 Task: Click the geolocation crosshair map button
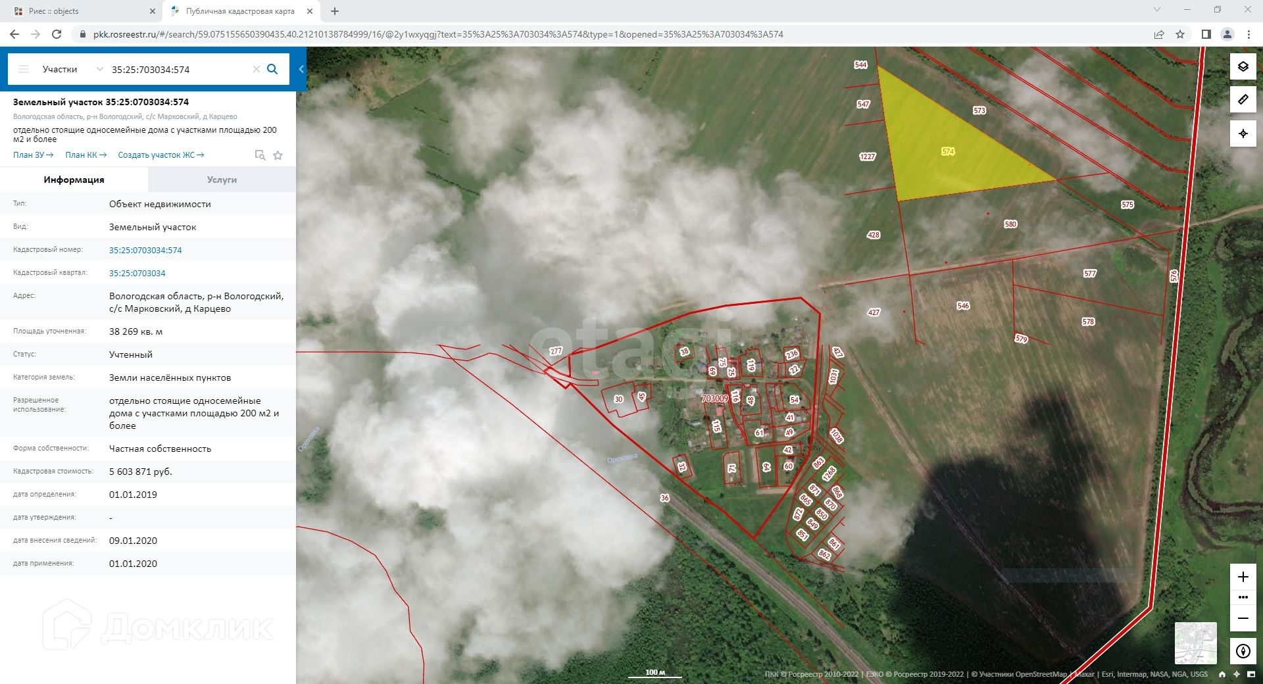coord(1243,134)
